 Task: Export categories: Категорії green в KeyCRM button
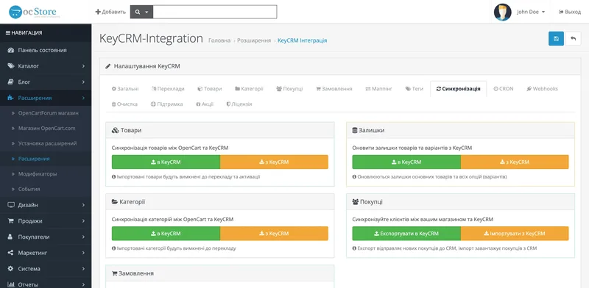(x=166, y=233)
